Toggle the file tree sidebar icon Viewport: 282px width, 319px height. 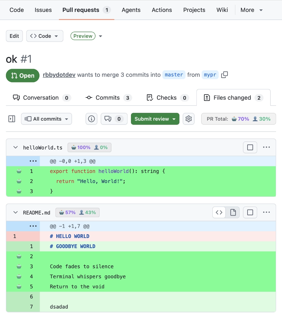click(12, 119)
